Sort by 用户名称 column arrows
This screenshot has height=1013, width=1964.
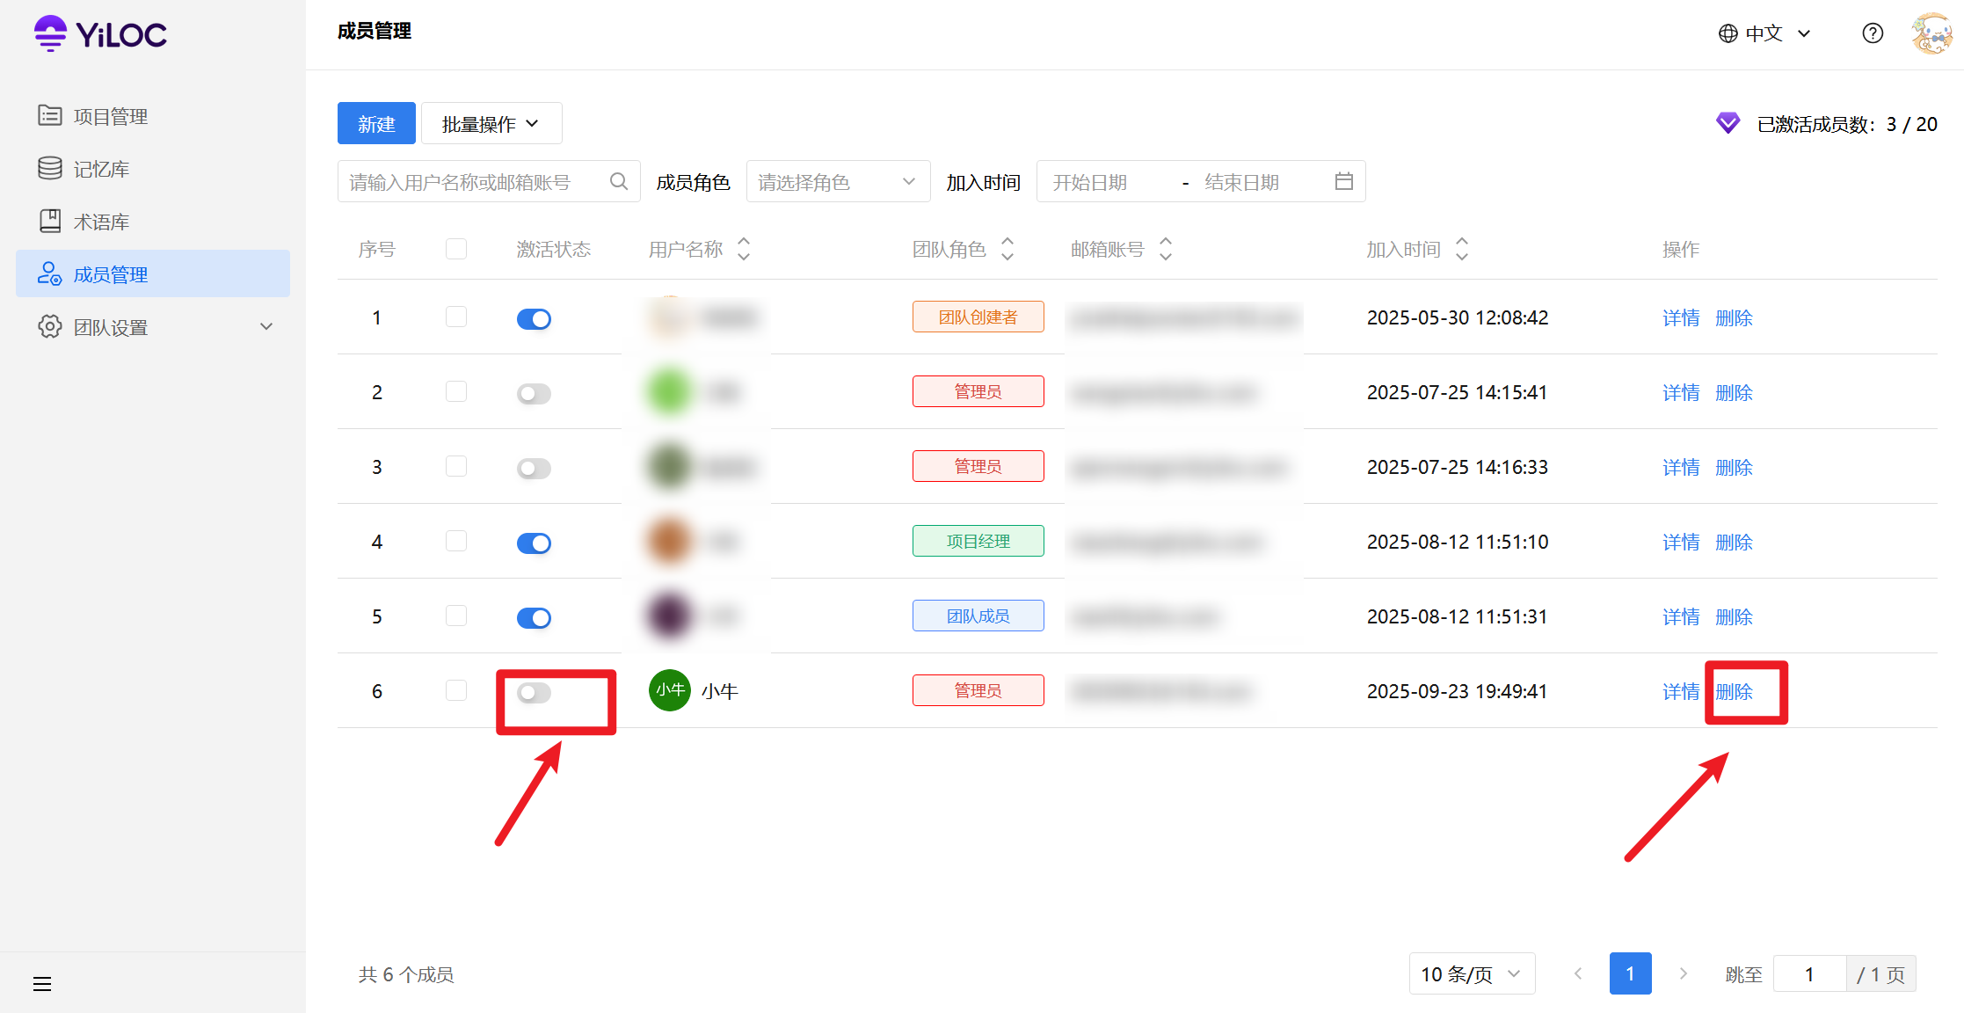pyautogui.click(x=744, y=249)
